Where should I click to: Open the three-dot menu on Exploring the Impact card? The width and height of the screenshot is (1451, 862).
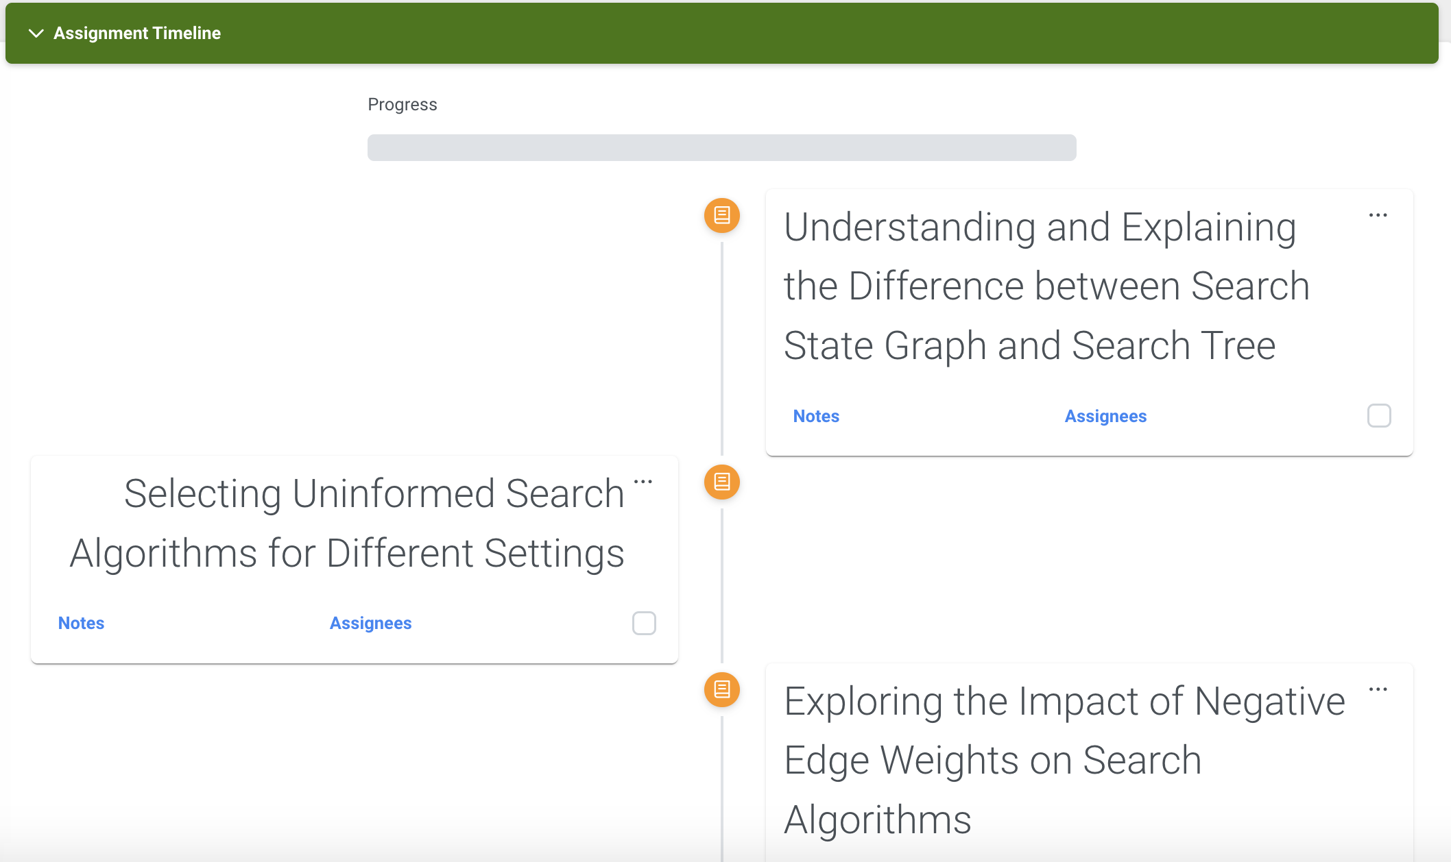[x=1378, y=689]
